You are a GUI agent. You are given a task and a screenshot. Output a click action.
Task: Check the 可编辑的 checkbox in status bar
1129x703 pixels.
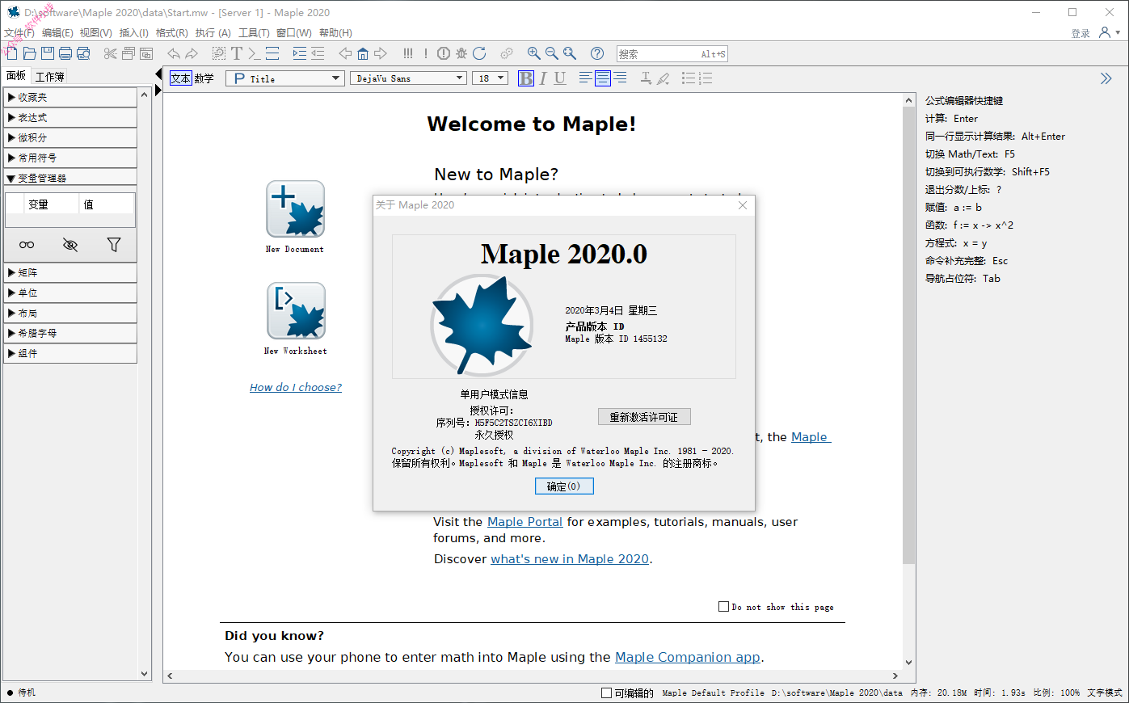(x=606, y=693)
